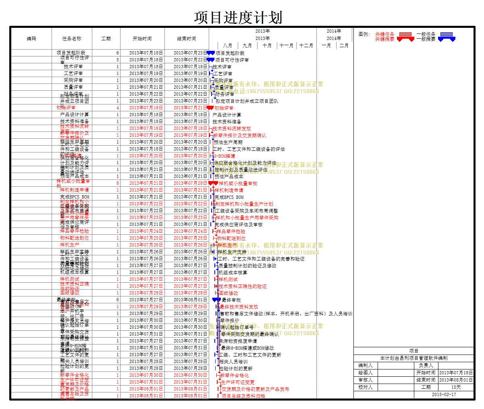The height and width of the screenshot is (409, 484).
Task: Select duration value 6 in 项目发起阶段 row
Action: [x=118, y=53]
